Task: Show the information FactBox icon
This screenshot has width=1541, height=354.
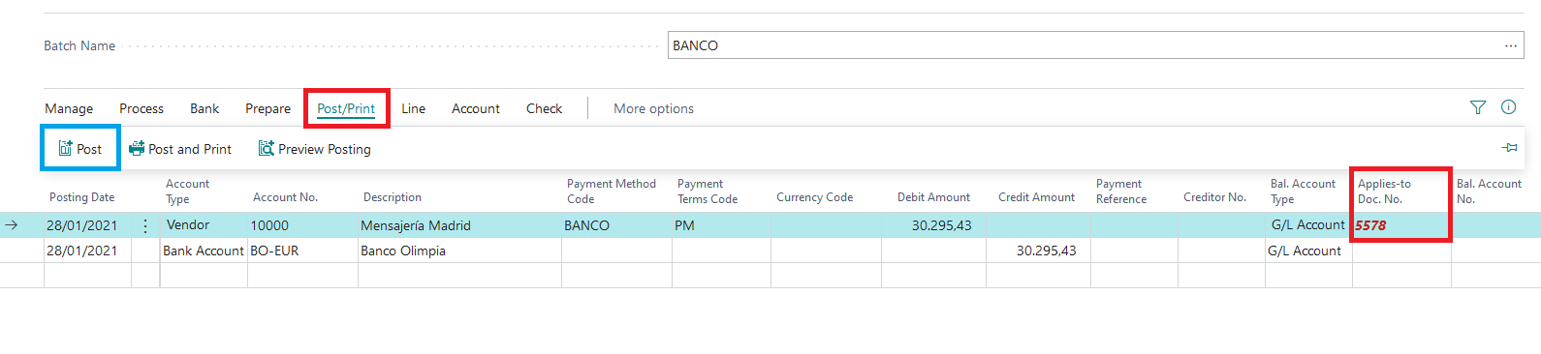Action: point(1509,107)
